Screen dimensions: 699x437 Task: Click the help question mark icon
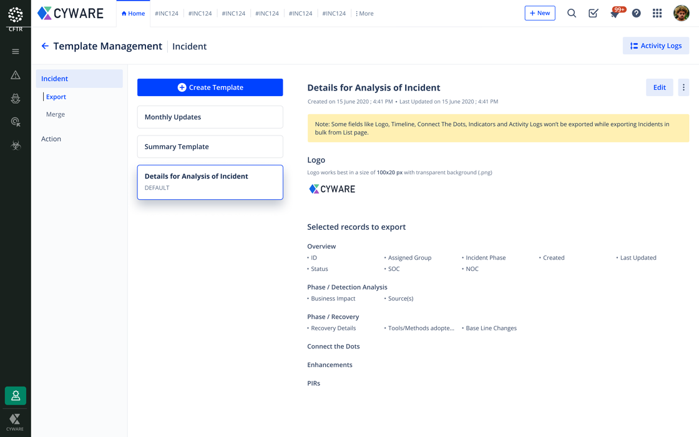point(636,13)
